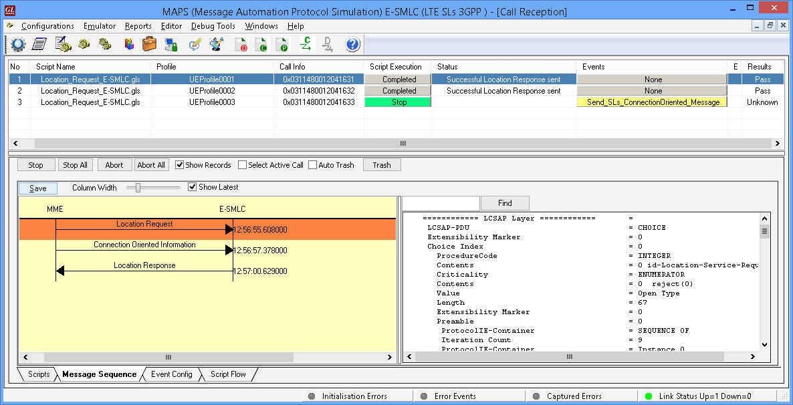The height and width of the screenshot is (405, 793).
Task: Click the greyed D with arrows icon
Action: click(x=327, y=44)
